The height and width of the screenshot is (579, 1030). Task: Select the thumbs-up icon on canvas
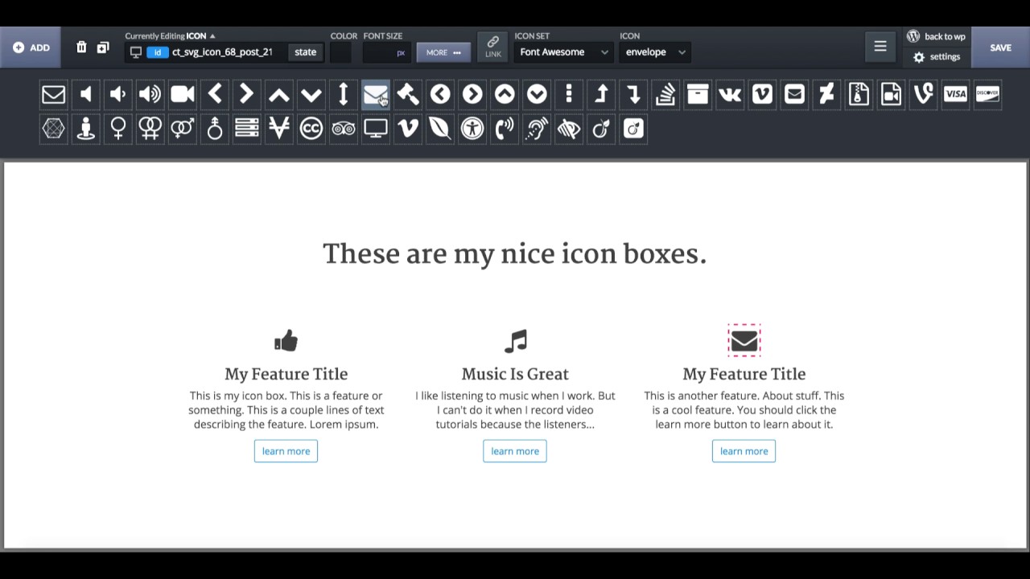point(286,341)
